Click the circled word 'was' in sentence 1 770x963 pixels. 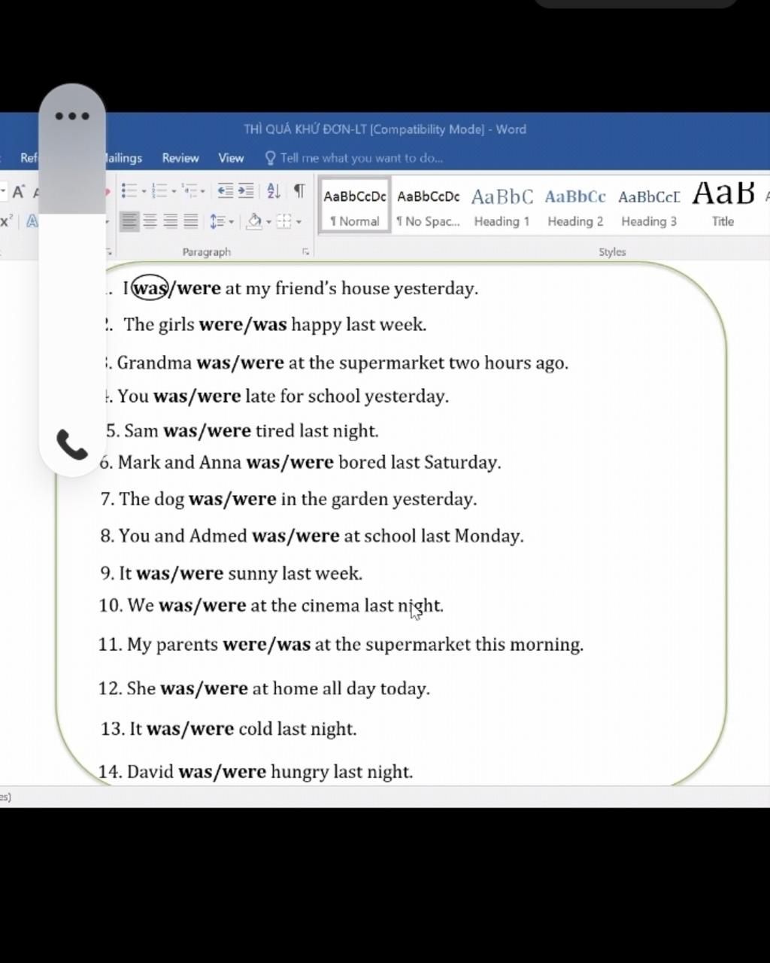point(150,288)
